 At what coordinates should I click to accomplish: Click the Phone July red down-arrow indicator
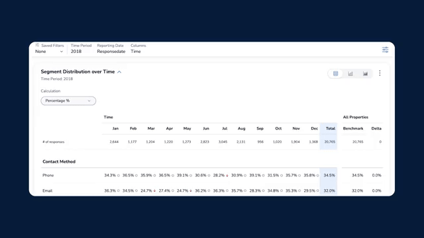[x=227, y=175]
